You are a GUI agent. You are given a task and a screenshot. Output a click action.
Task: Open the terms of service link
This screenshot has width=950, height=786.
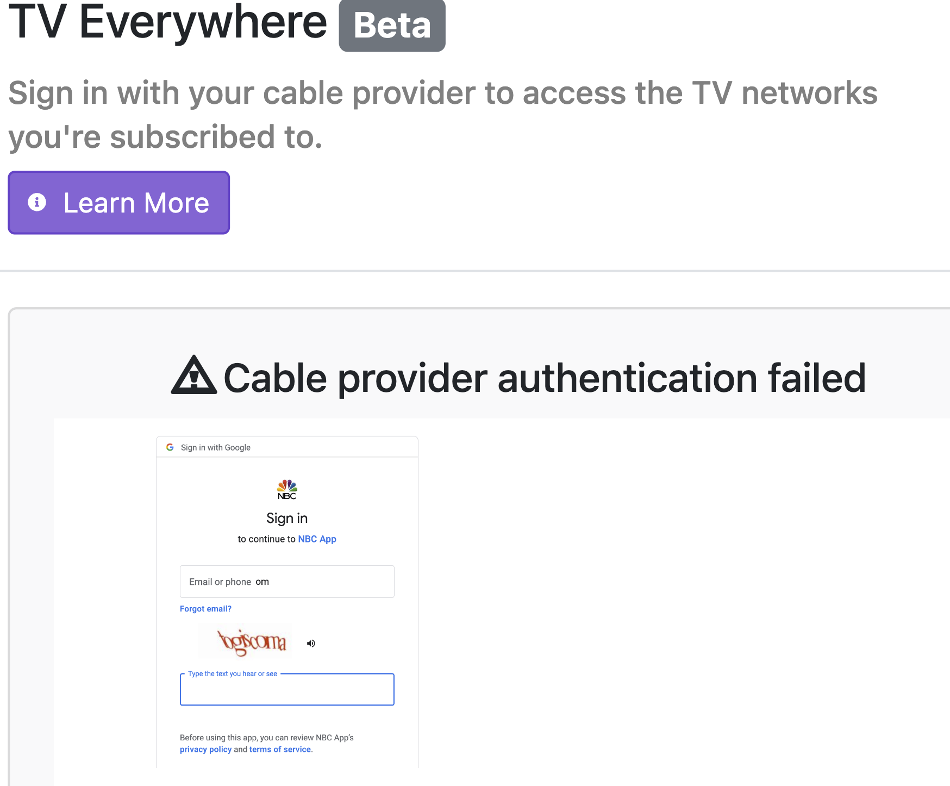click(x=279, y=749)
